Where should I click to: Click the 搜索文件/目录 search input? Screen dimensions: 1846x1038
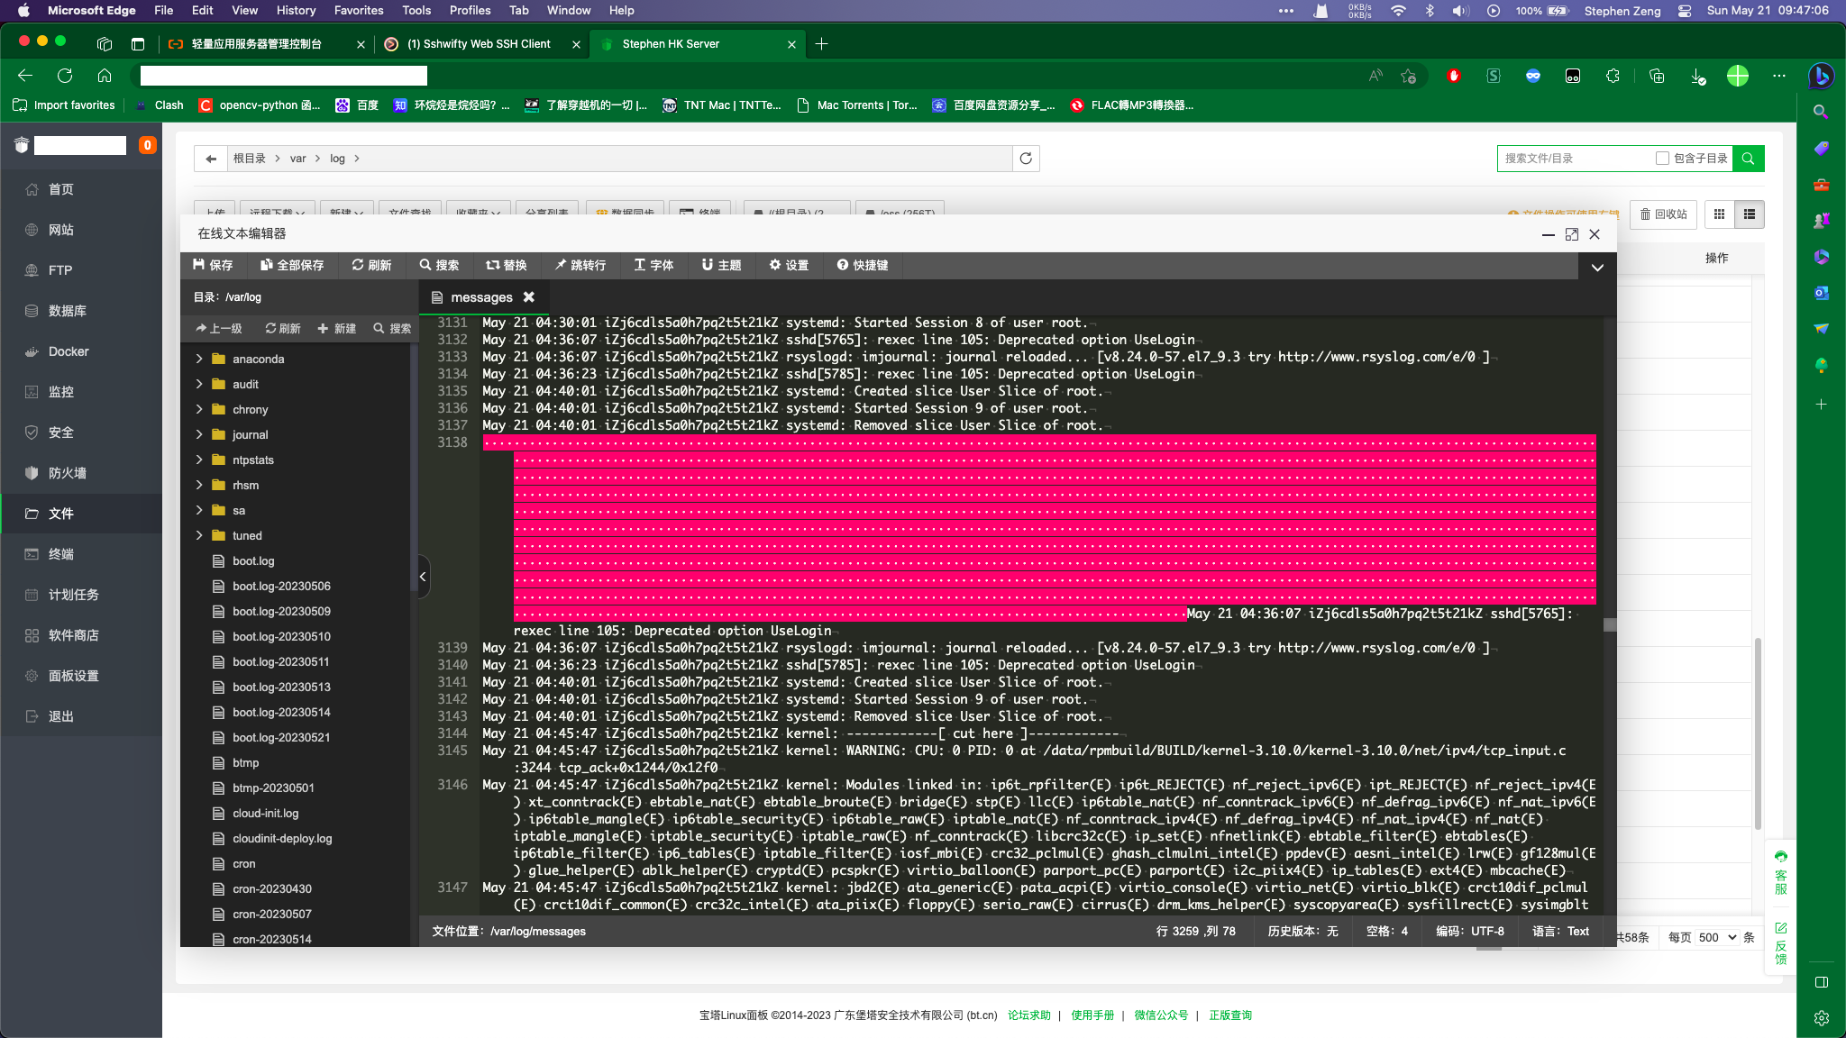pos(1574,159)
